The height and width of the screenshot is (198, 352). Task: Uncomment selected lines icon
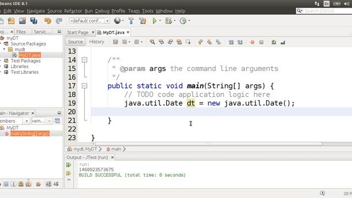pos(283,42)
